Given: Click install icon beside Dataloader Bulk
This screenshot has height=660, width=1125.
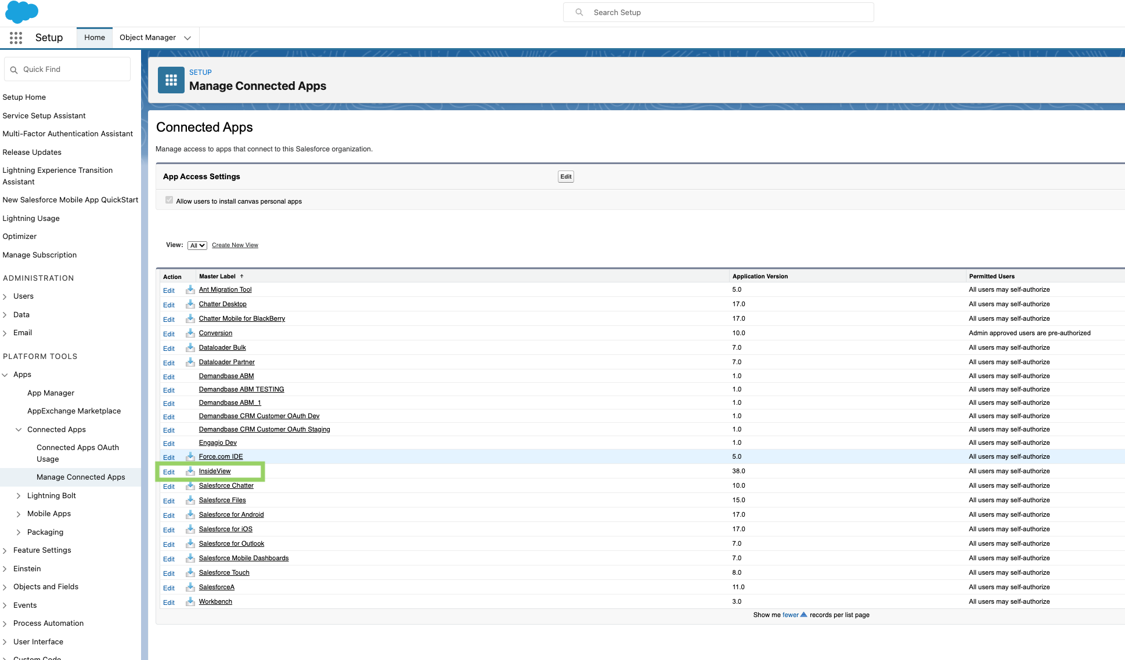Looking at the screenshot, I should 190,347.
